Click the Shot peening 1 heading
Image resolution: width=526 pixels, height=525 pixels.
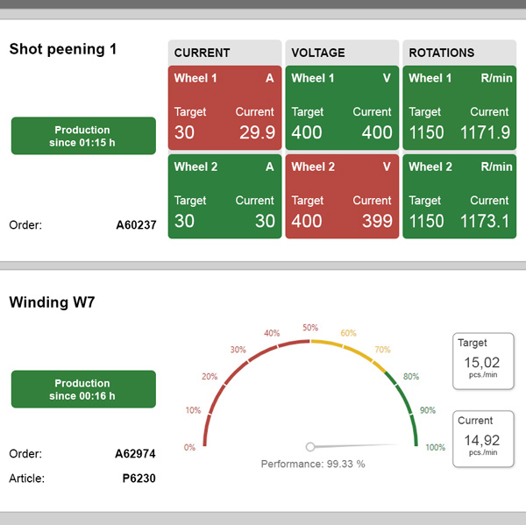coord(63,49)
